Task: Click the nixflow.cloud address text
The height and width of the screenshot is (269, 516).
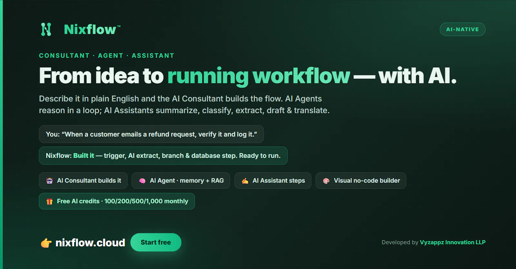Action: pos(90,243)
